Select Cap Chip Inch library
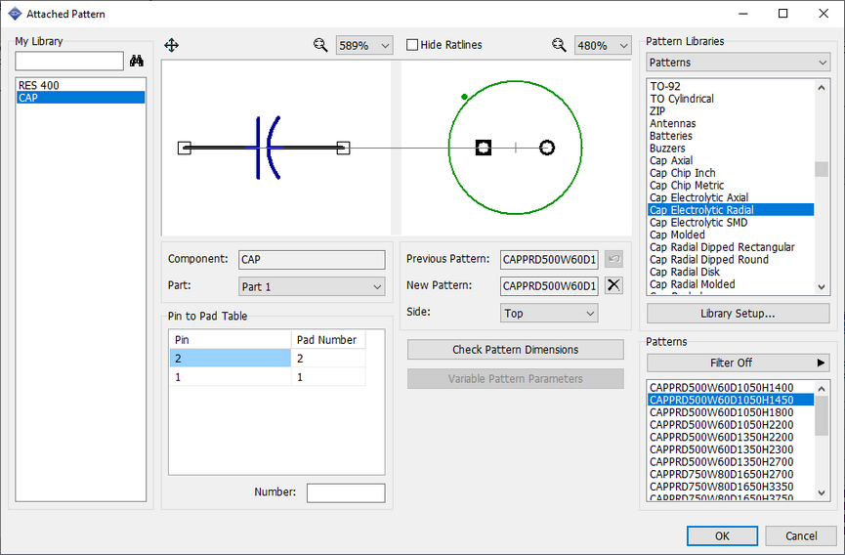This screenshot has width=845, height=555. [x=731, y=173]
